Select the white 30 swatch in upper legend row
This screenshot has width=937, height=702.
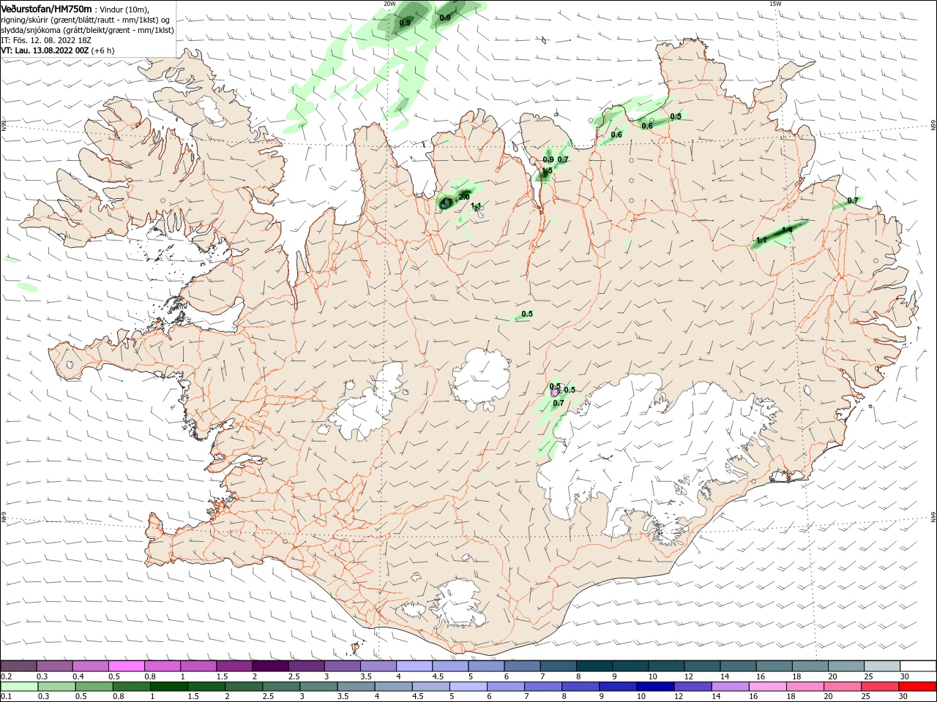pyautogui.click(x=918, y=665)
